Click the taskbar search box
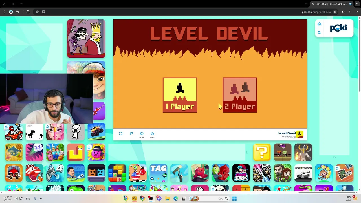The height and width of the screenshot is (203, 361). click(x=209, y=198)
